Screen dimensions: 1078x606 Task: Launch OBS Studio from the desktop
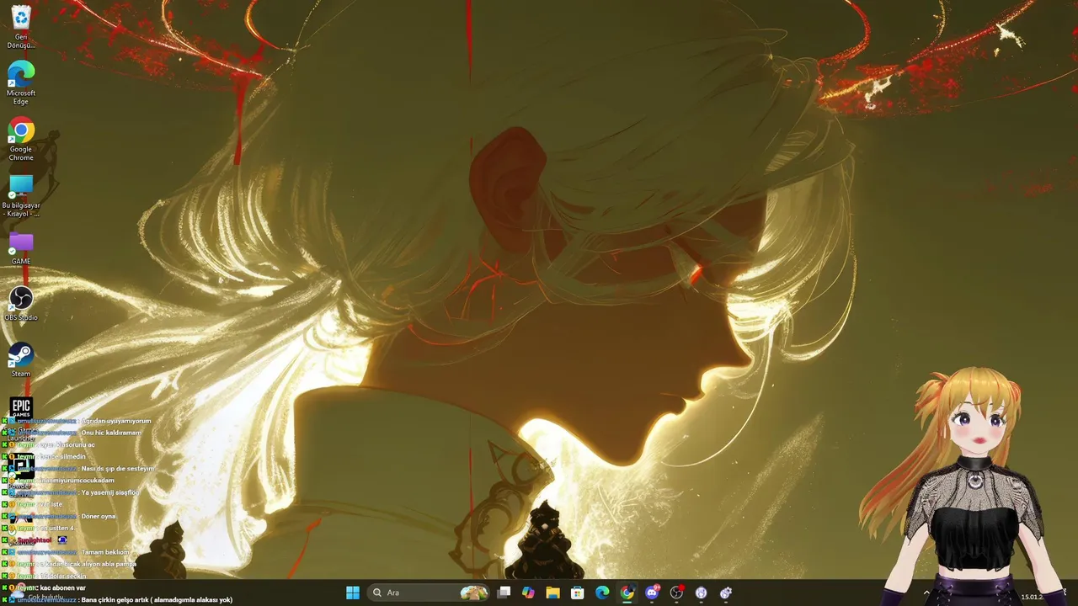click(x=21, y=304)
